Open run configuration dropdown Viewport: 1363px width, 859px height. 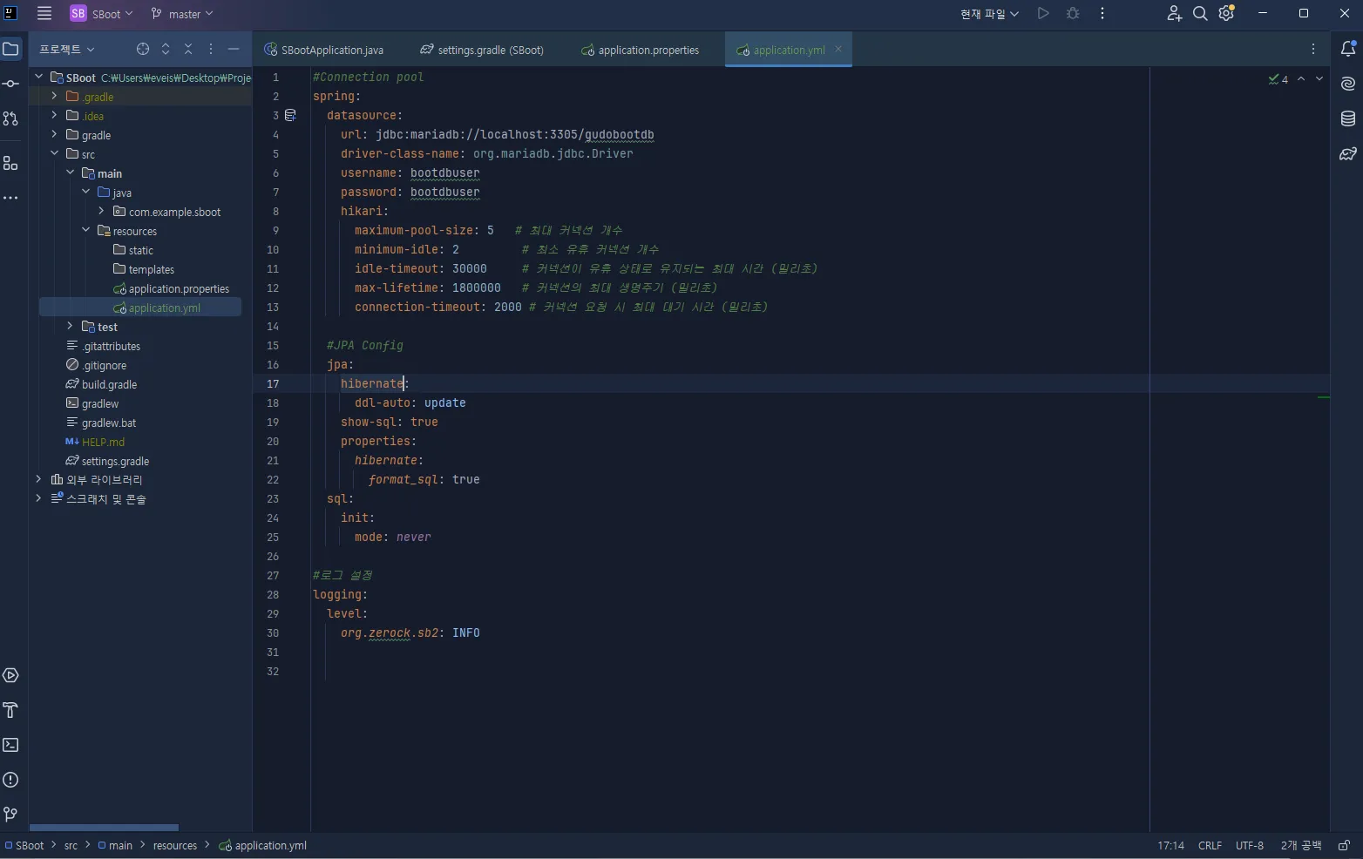coord(989,13)
